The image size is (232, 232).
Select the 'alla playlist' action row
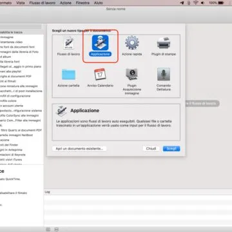pos(22,72)
